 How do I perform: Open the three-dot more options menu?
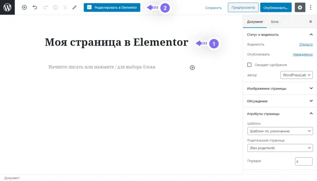[311, 7]
